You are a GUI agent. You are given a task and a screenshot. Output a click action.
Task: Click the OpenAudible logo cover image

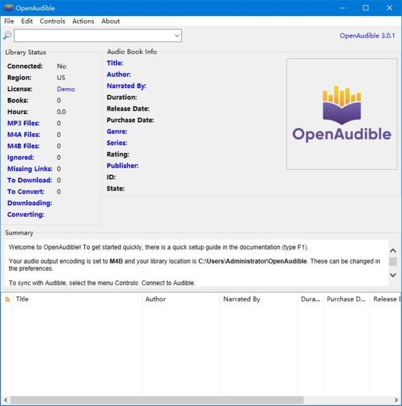[342, 114]
